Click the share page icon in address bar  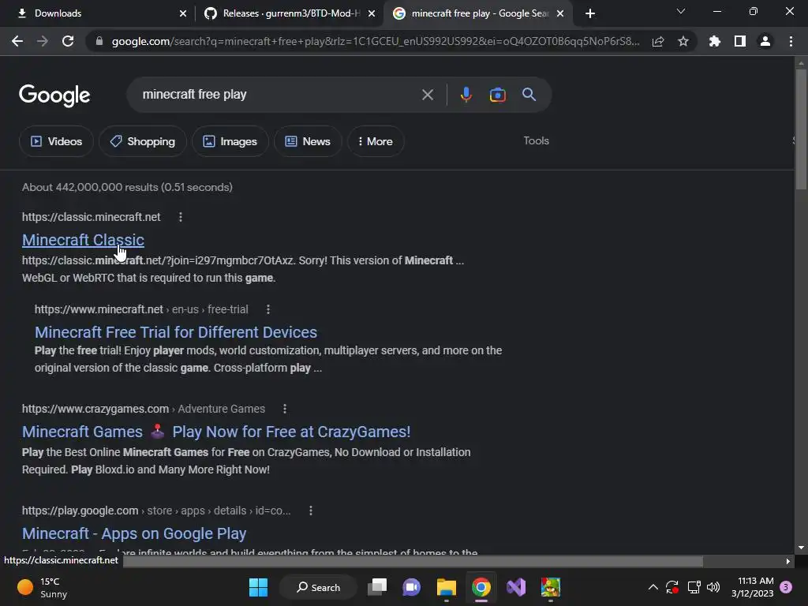[x=658, y=41]
